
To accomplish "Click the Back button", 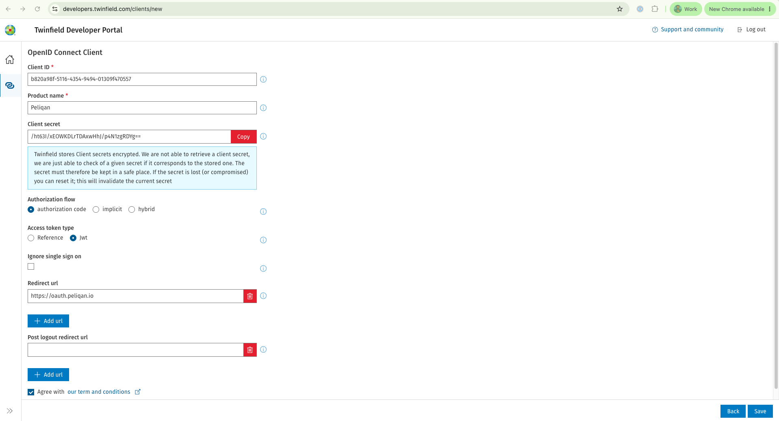I will (733, 411).
